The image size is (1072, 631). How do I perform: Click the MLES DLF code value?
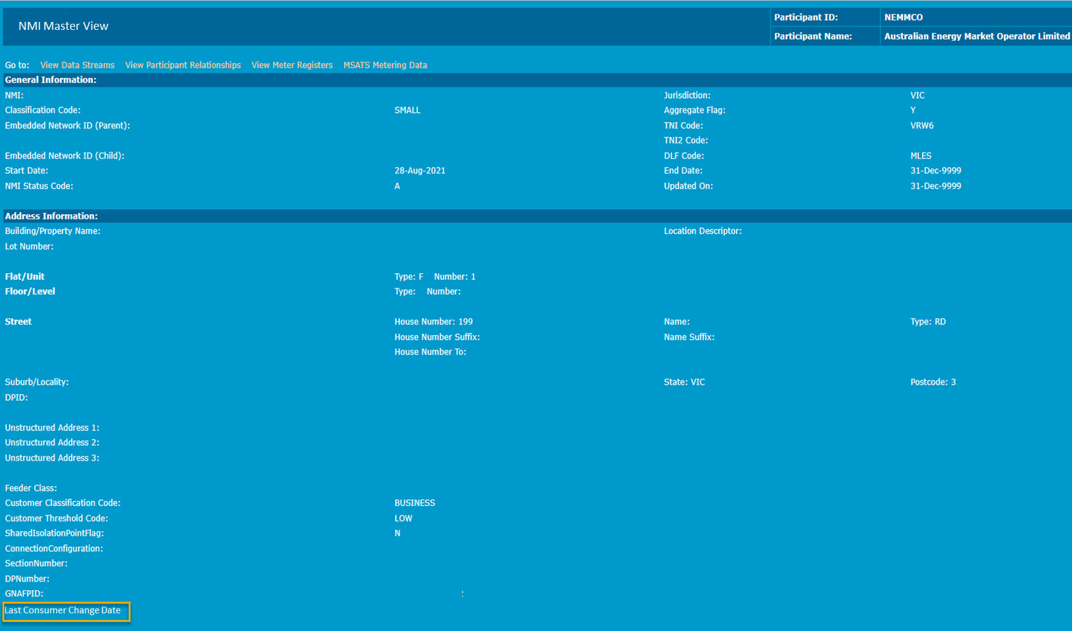point(921,156)
